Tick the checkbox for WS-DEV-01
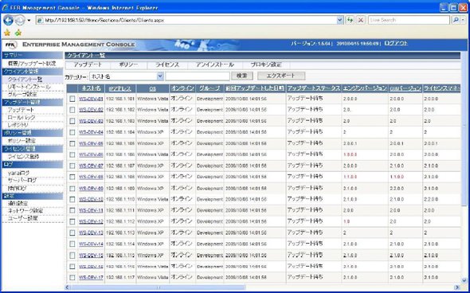The width and height of the screenshot is (470, 293). 72,99
